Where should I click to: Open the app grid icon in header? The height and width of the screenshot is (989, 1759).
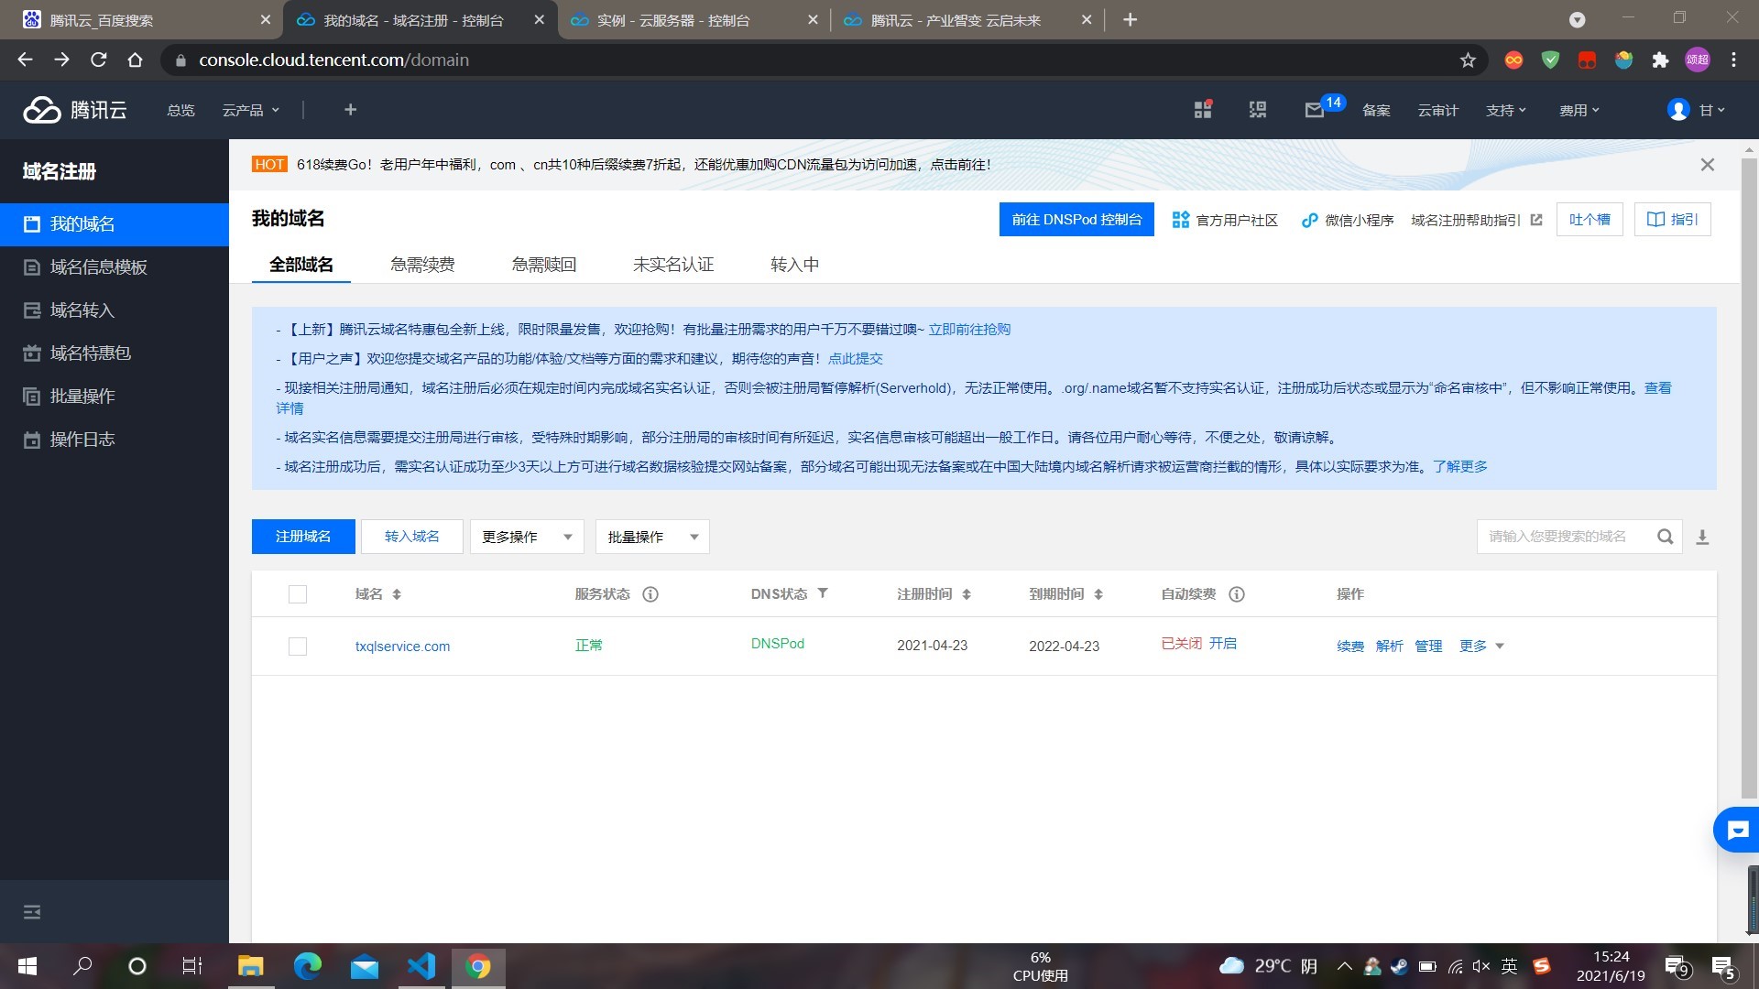tap(1203, 110)
